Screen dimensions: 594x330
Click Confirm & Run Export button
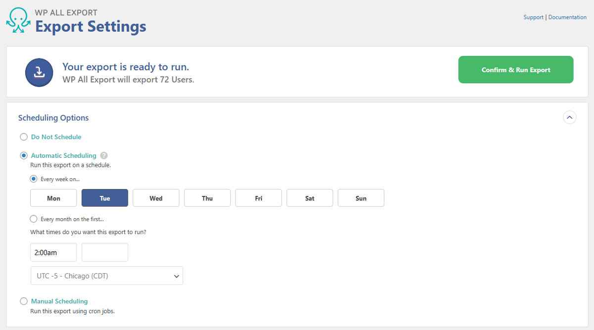[x=516, y=70]
